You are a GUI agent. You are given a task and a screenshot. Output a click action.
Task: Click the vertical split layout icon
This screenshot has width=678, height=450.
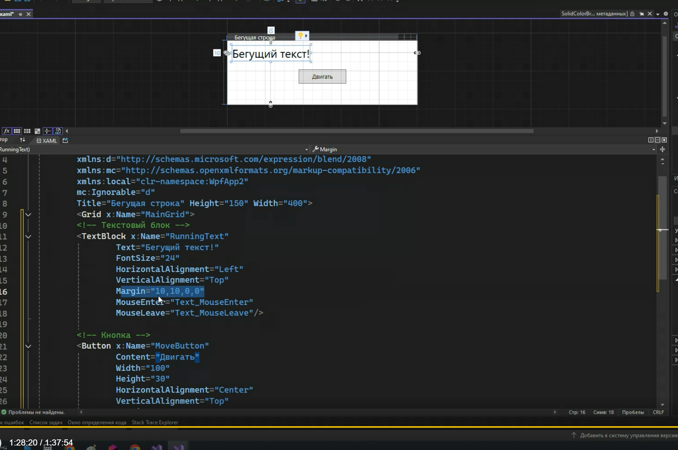(651, 140)
